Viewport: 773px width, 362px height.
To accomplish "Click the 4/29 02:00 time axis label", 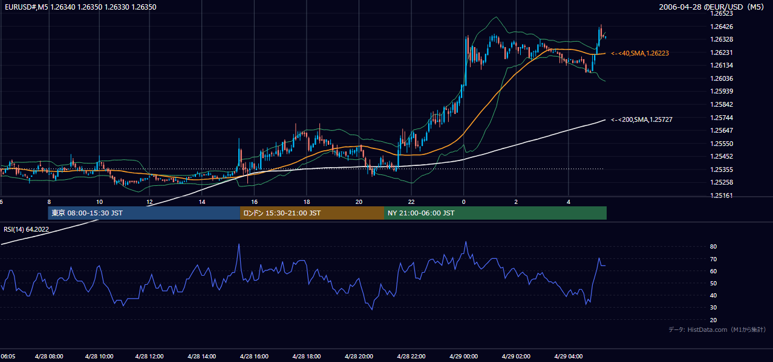I will point(516,357).
